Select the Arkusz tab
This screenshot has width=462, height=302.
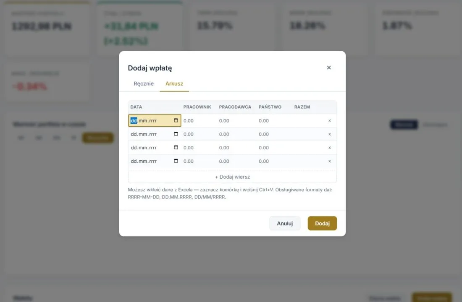click(174, 83)
